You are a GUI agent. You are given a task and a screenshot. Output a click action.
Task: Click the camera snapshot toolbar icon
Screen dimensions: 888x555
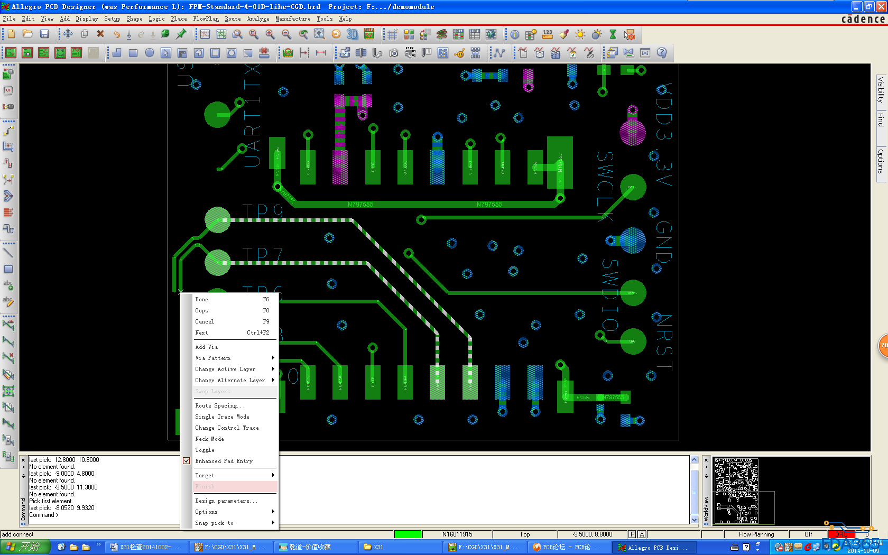(x=394, y=53)
